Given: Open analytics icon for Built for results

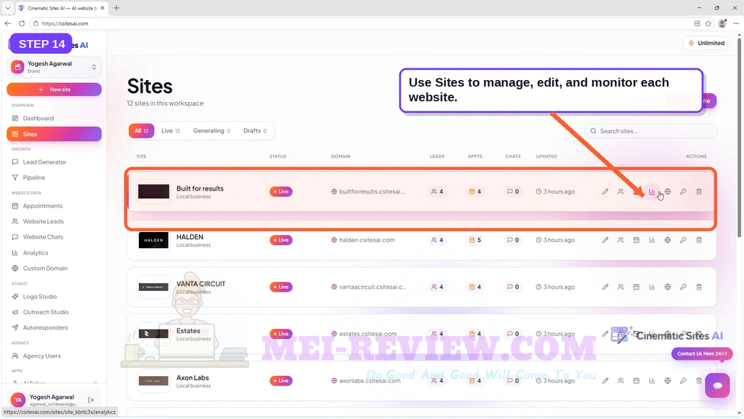Looking at the screenshot, I should [x=652, y=191].
